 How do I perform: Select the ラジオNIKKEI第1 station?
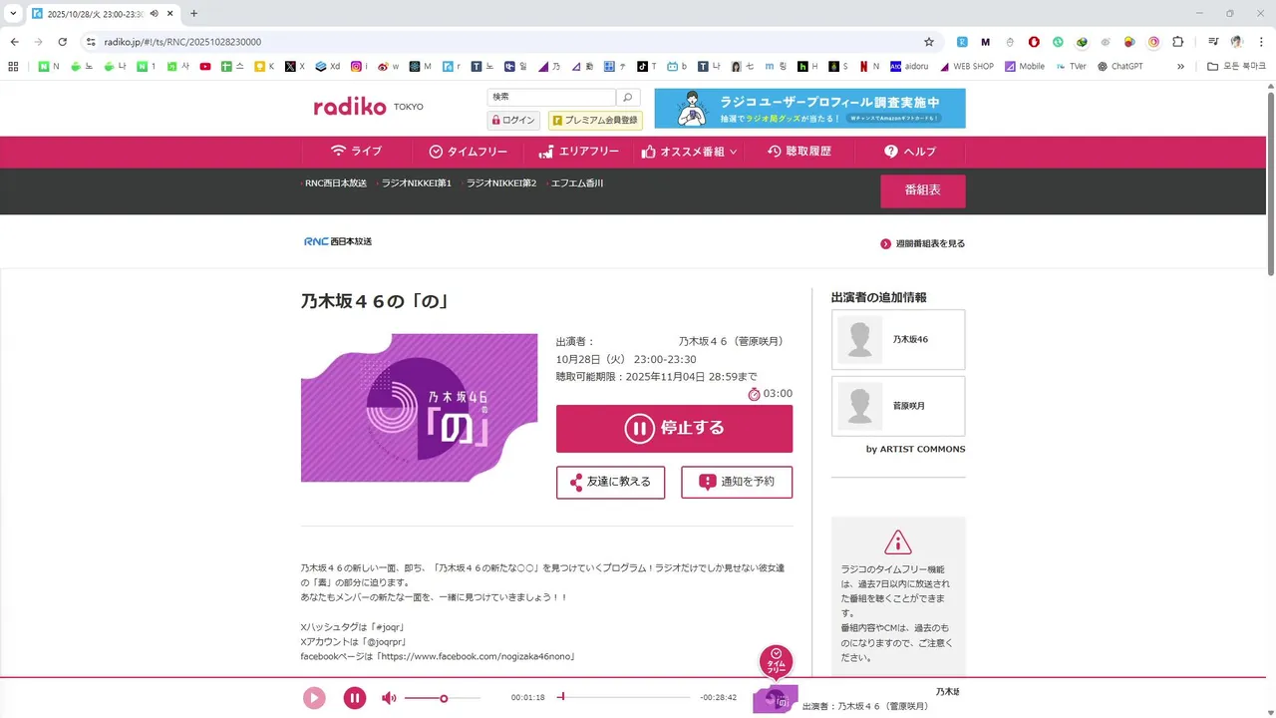click(416, 183)
